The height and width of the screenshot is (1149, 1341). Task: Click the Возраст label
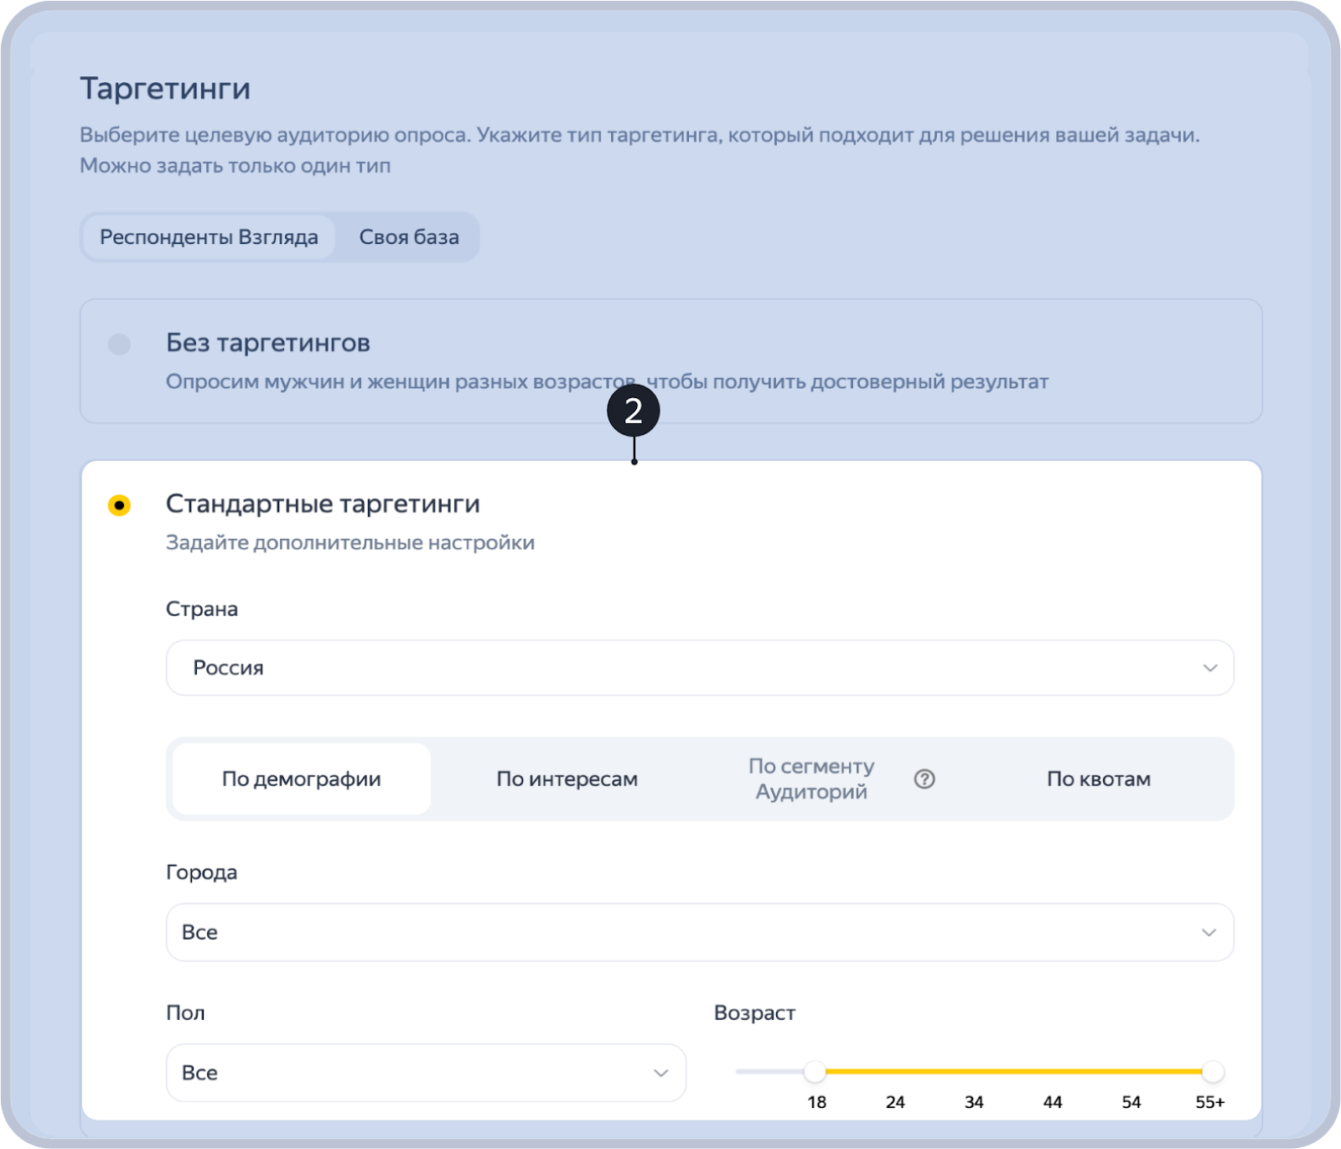pyautogui.click(x=754, y=1012)
